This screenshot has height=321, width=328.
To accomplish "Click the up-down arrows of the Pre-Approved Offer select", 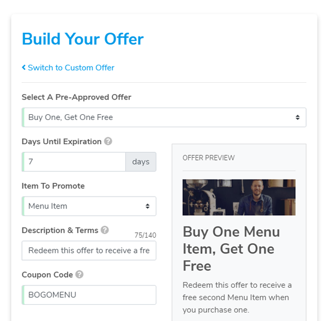I will pyautogui.click(x=298, y=118).
